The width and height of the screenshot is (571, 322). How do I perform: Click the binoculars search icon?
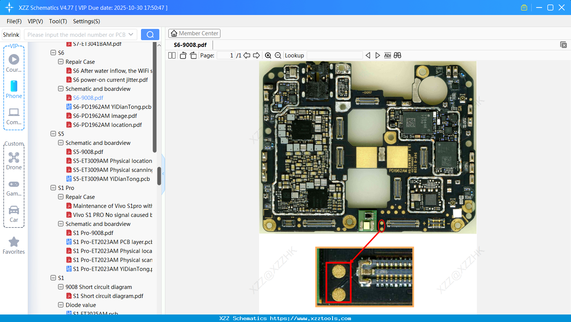(397, 56)
